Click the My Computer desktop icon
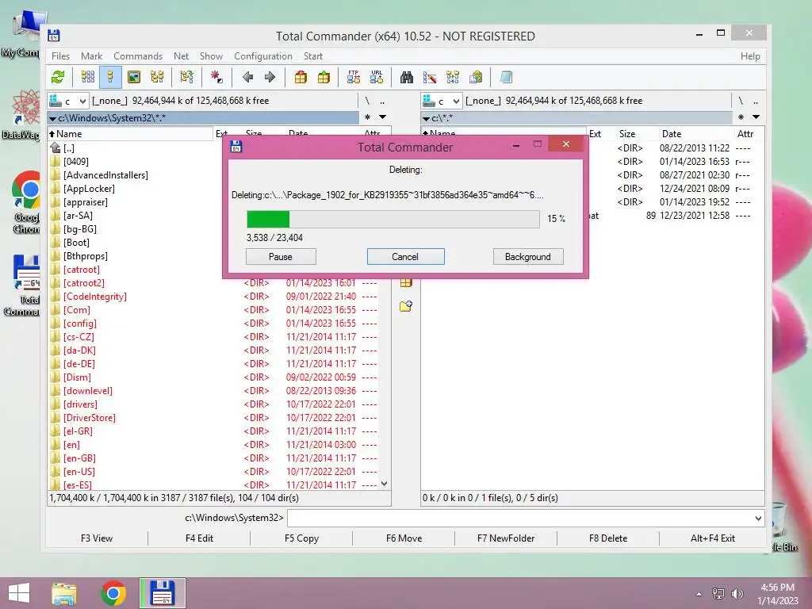 23,33
